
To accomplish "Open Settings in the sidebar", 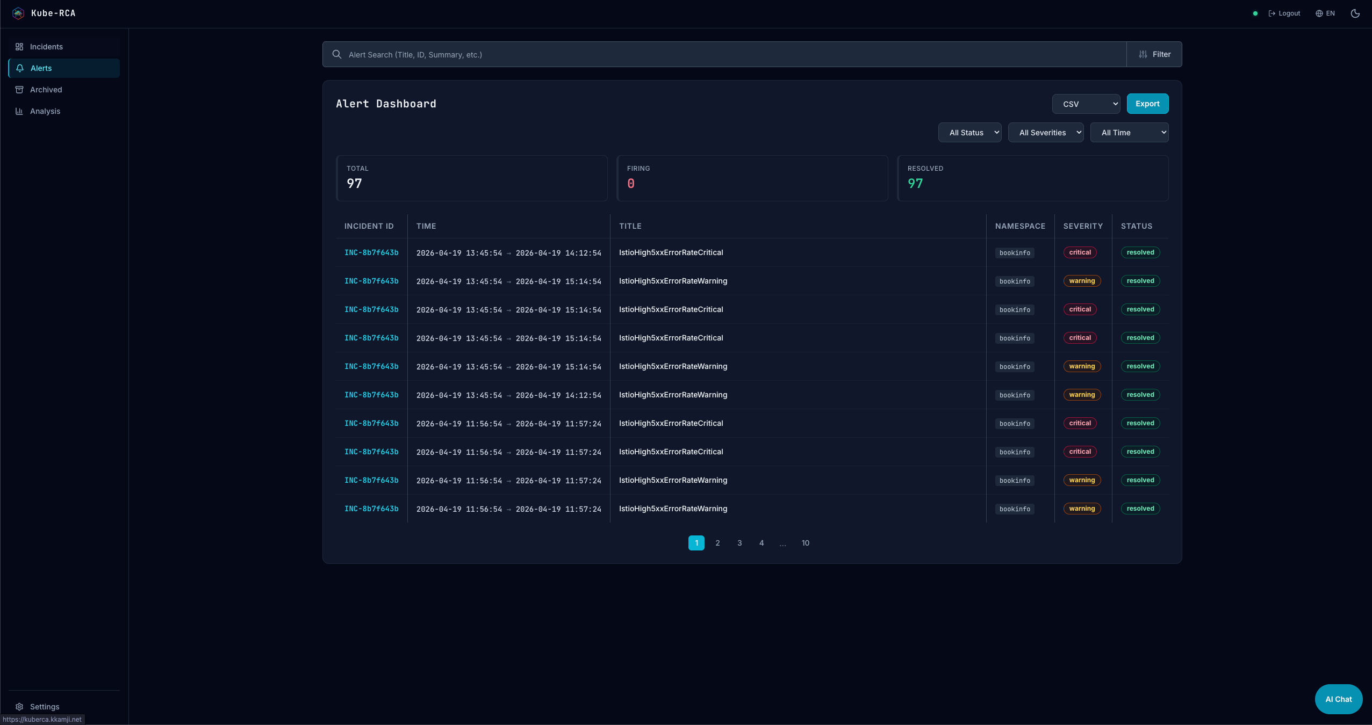I will pos(64,707).
